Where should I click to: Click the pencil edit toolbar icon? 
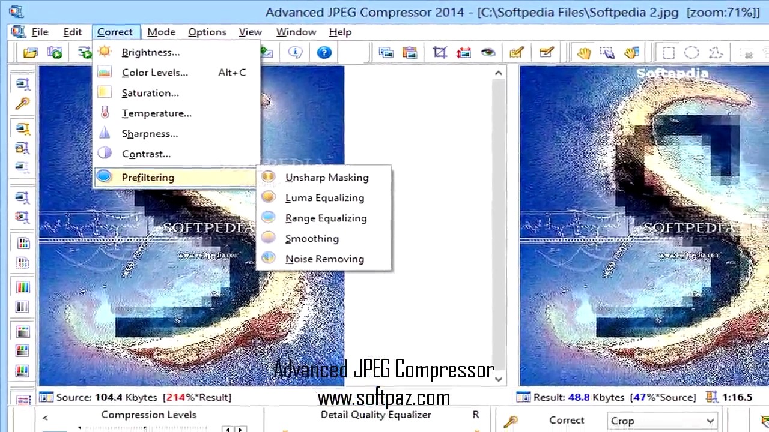tap(516, 53)
